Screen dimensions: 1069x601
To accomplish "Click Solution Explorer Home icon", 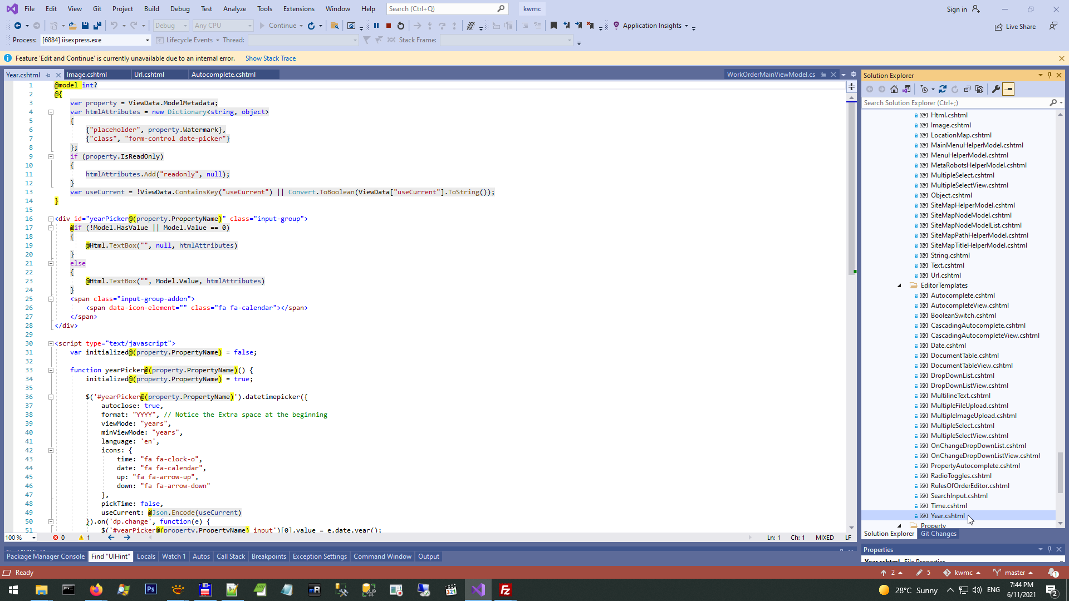I will tap(894, 89).
